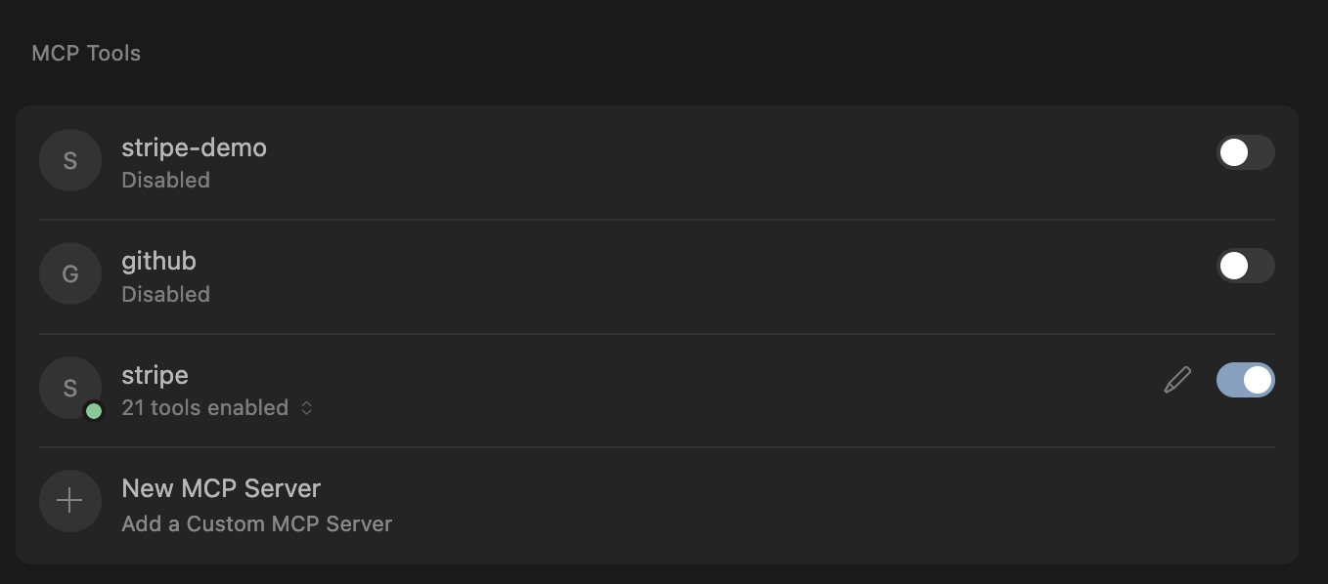The height and width of the screenshot is (584, 1328).
Task: Open the "21 tools enabled" dropdown
Action: [x=204, y=408]
